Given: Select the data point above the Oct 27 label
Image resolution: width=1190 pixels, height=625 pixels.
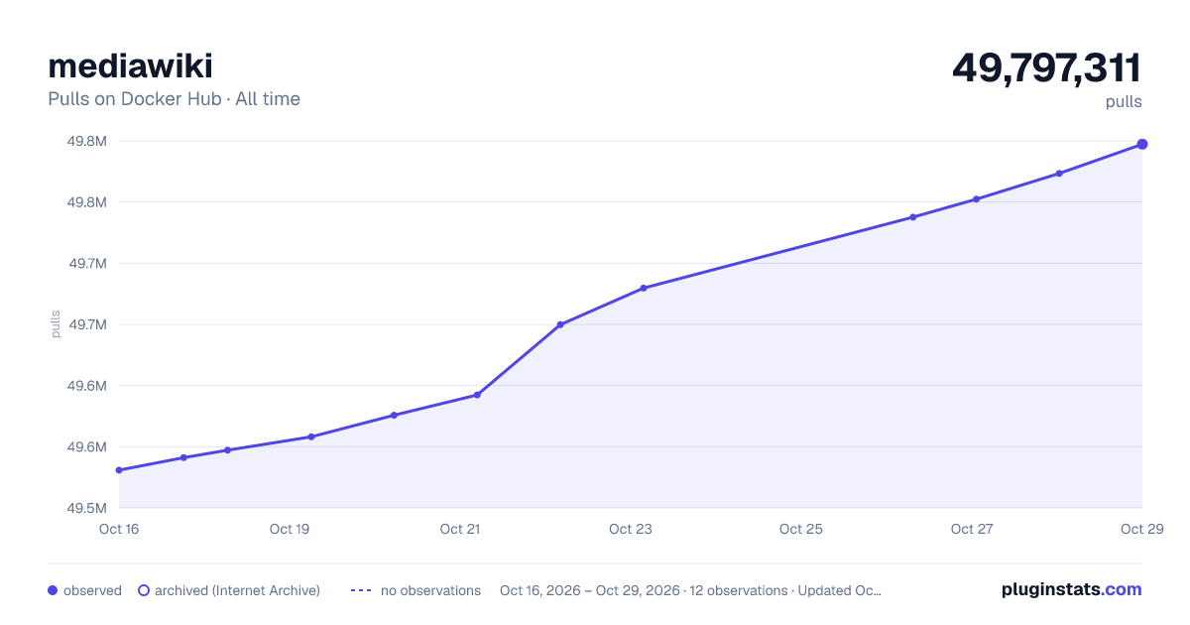Looking at the screenshot, I should [x=976, y=199].
